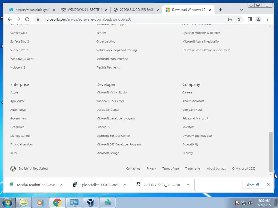Click Deals for students & parents link
Viewport: 278px width, 208px height.
click(x=201, y=33)
